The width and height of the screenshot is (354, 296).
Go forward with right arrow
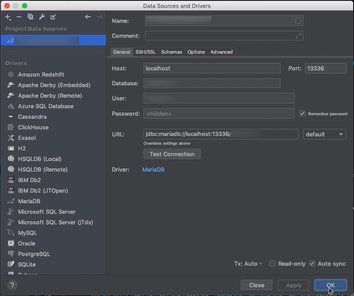[100, 17]
